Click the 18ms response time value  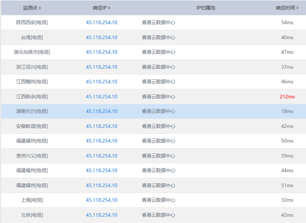click(287, 111)
